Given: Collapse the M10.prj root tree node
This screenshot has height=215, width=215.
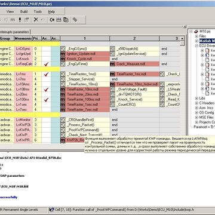Looking at the screenshot, I should (x=191, y=32).
